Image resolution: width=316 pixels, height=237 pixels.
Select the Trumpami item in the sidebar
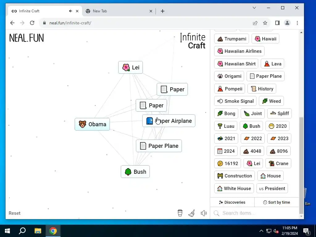[x=231, y=39]
